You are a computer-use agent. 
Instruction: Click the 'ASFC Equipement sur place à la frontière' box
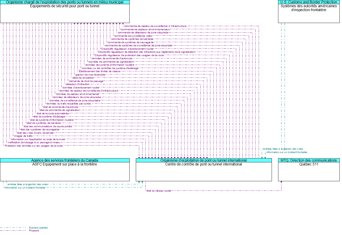[x=65, y=172]
